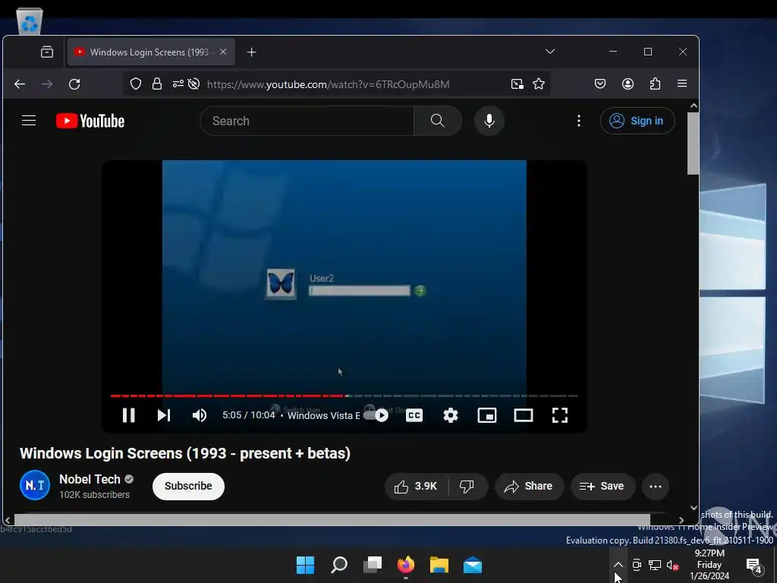The image size is (777, 583).
Task: Mute the video volume
Action: click(200, 415)
